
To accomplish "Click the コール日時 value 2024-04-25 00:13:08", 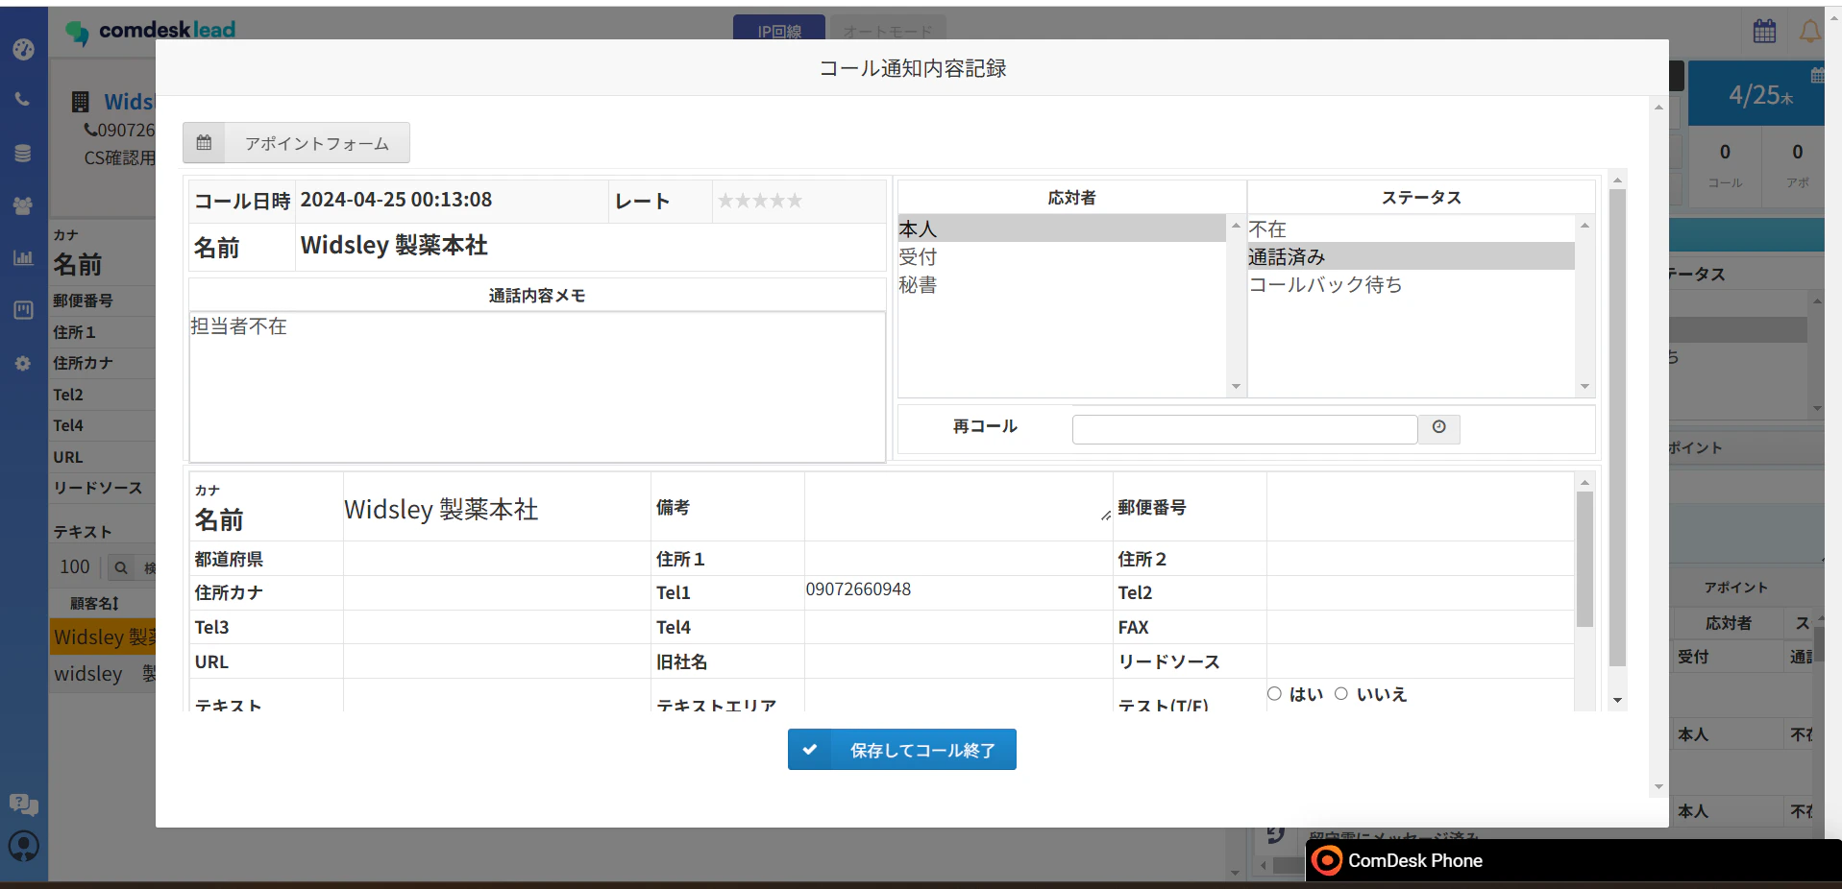I will 396,200.
